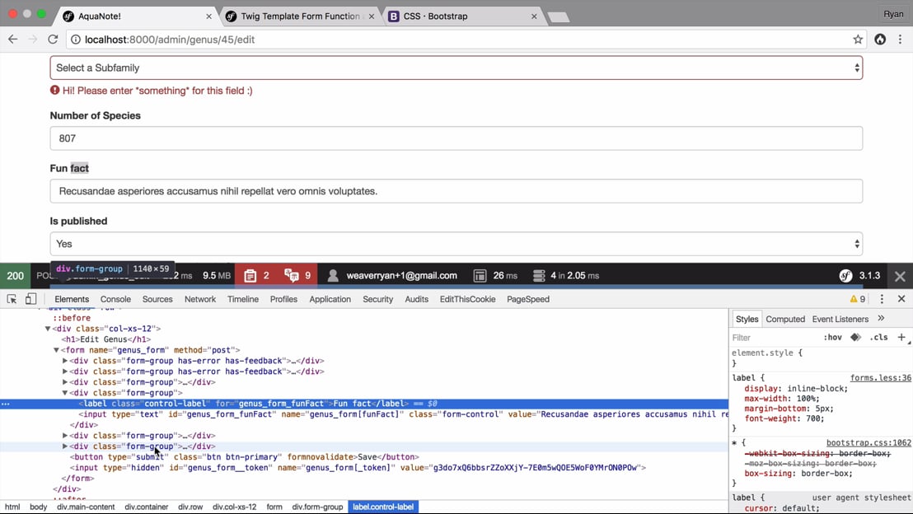
Task: Open the PageSpeed tab
Action: (528, 299)
